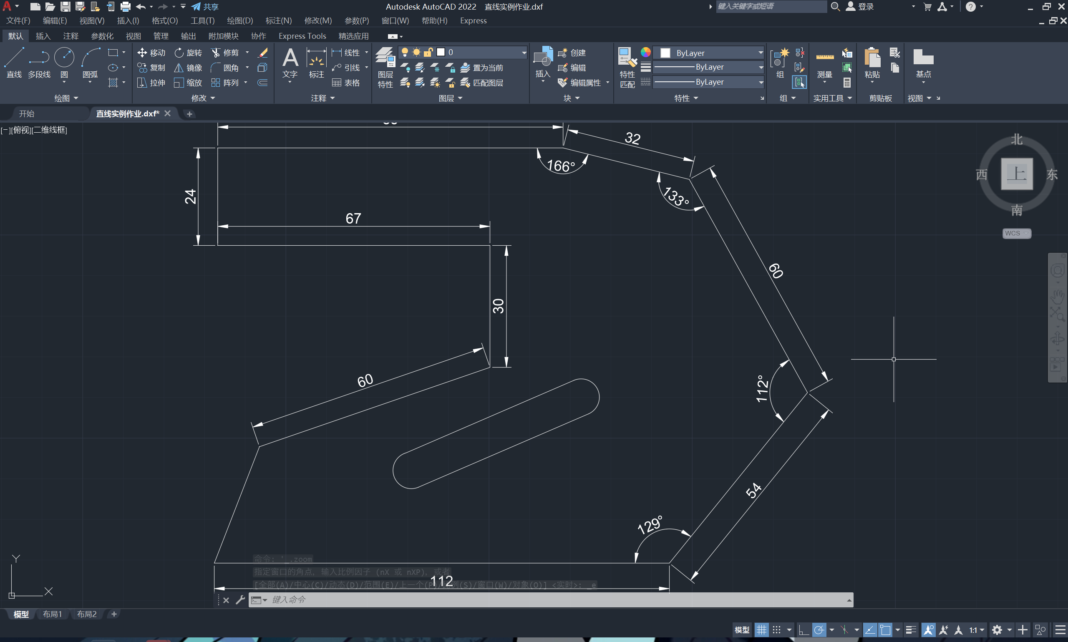The height and width of the screenshot is (642, 1068).
Task: Click the 标注 (Dimension) tool
Action: (x=316, y=63)
